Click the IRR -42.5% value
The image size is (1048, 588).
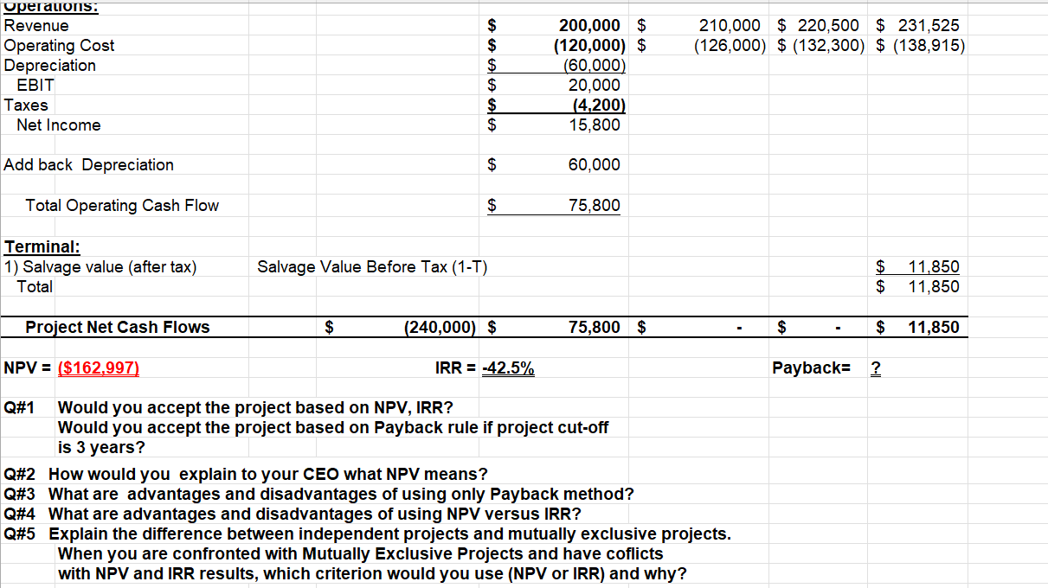point(506,367)
